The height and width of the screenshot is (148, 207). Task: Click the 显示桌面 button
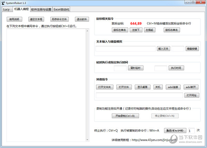coord(142,87)
